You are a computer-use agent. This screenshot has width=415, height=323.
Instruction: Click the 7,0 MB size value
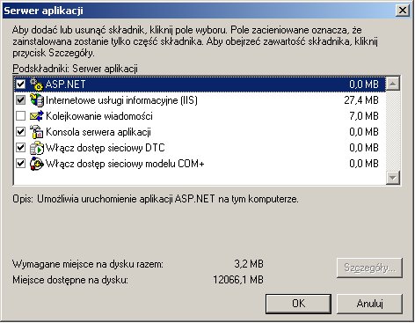click(364, 116)
